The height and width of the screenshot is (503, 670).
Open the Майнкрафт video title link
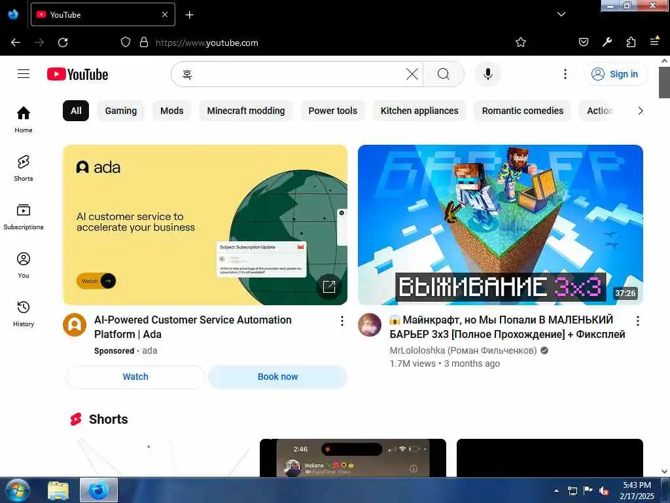coord(507,327)
